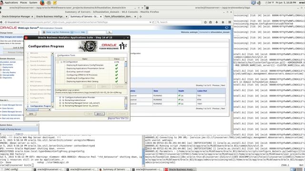The height and width of the screenshot is (171, 305).
Task: Open the System menu
Action: pyautogui.click(x=33, y=3)
